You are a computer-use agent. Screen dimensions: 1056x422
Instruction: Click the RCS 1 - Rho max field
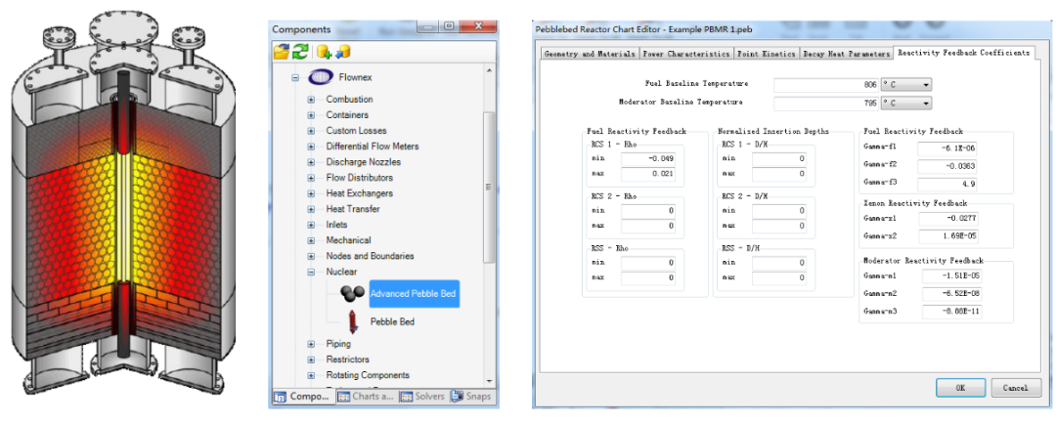[x=648, y=174]
